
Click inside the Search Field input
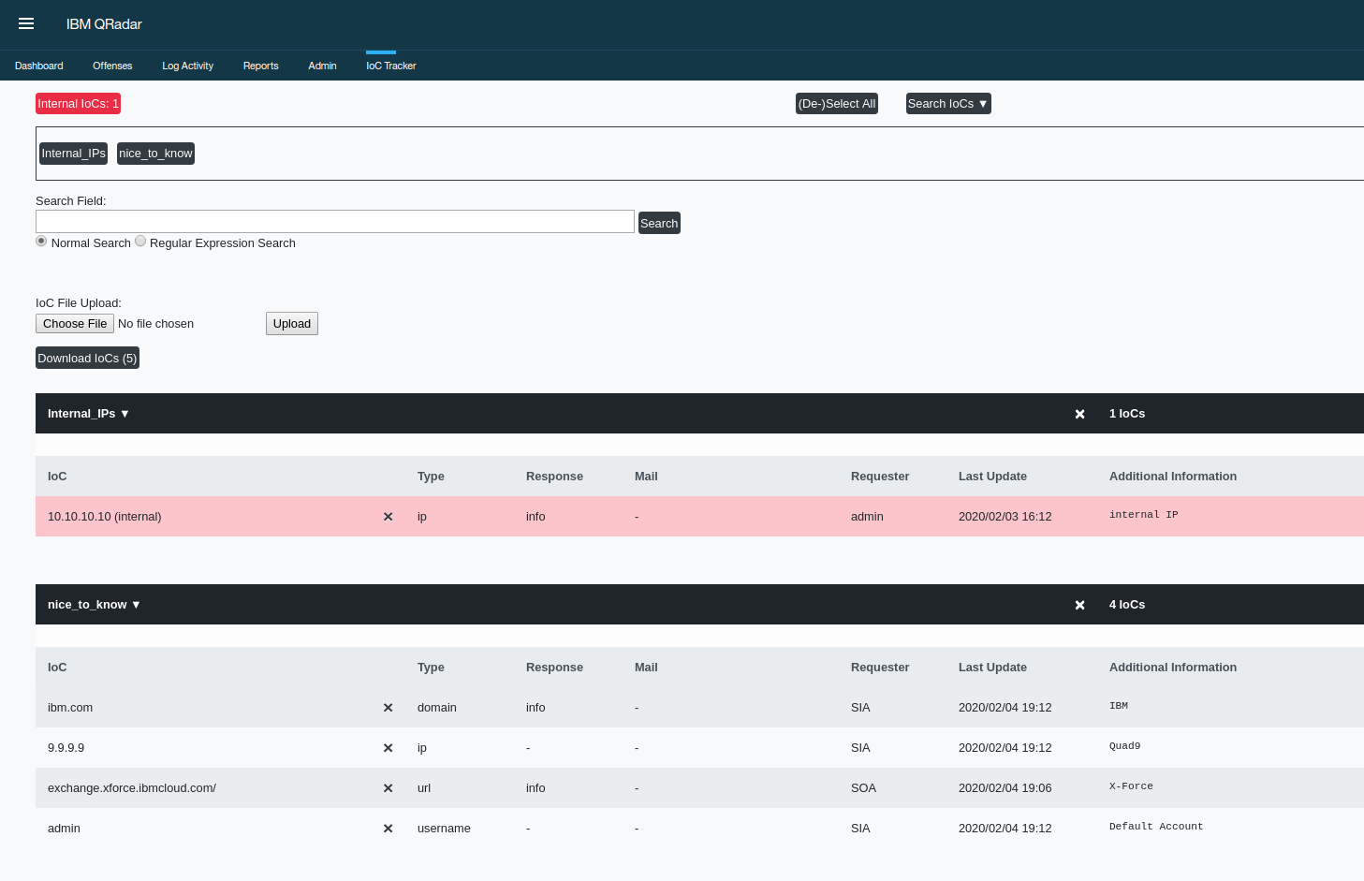(x=334, y=221)
